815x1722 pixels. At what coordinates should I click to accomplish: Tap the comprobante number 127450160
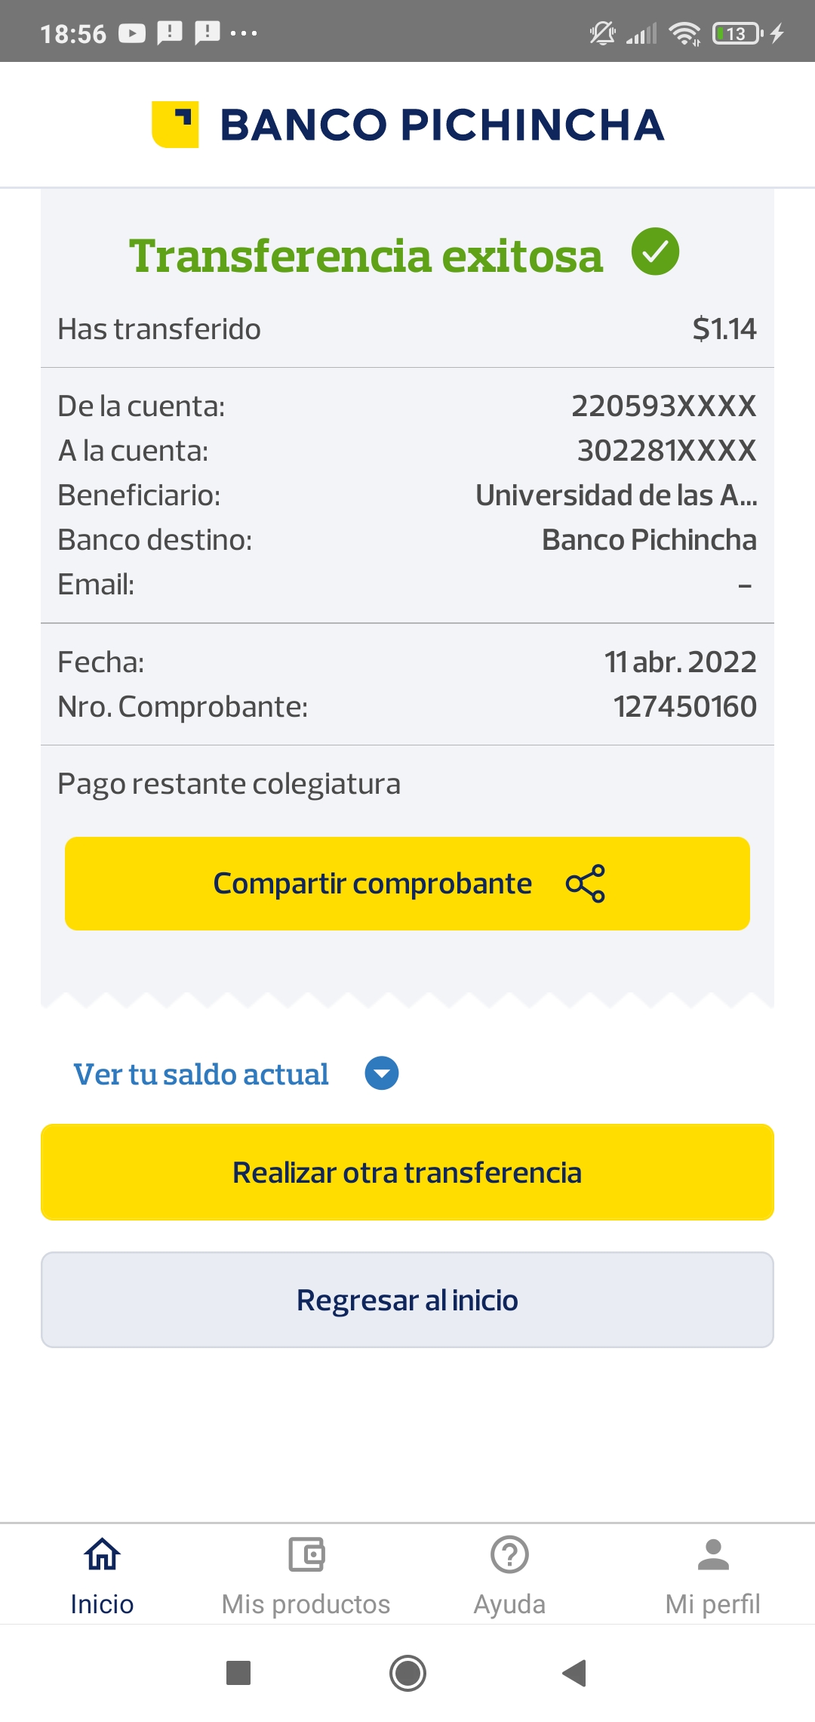(684, 707)
